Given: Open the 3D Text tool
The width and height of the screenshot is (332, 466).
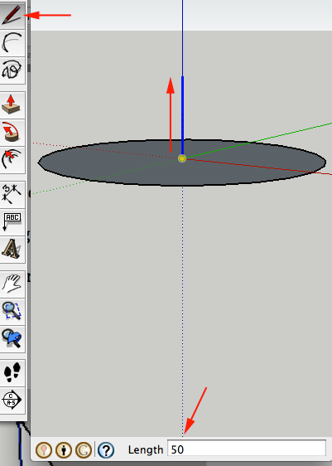Looking at the screenshot, I should [12, 249].
